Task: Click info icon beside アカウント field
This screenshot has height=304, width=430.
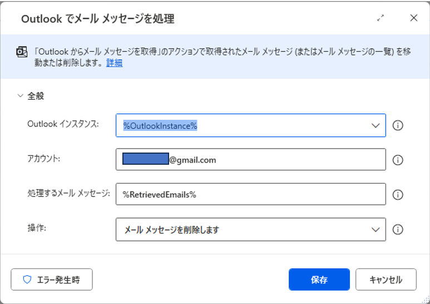Action: (398, 160)
